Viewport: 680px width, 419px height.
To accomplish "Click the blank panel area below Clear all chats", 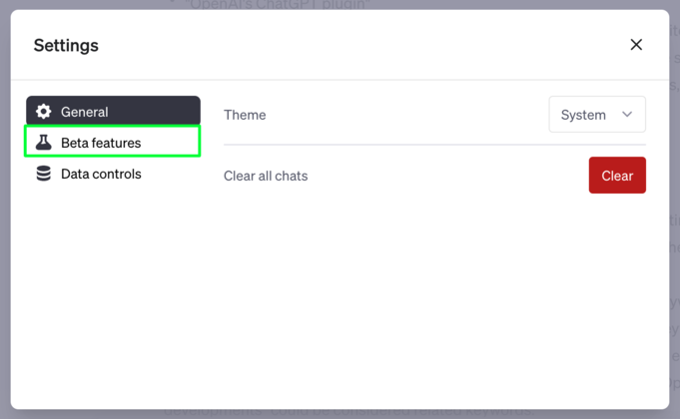I will click(434, 299).
